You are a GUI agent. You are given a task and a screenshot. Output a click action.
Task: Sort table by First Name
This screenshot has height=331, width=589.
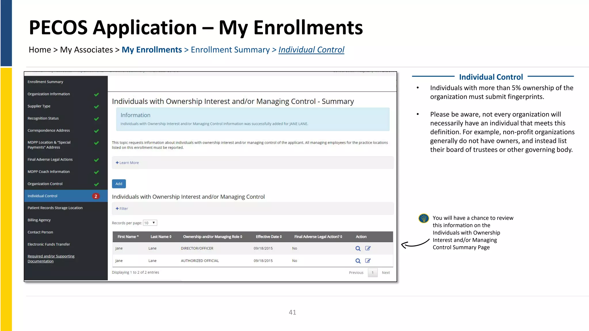(128, 237)
